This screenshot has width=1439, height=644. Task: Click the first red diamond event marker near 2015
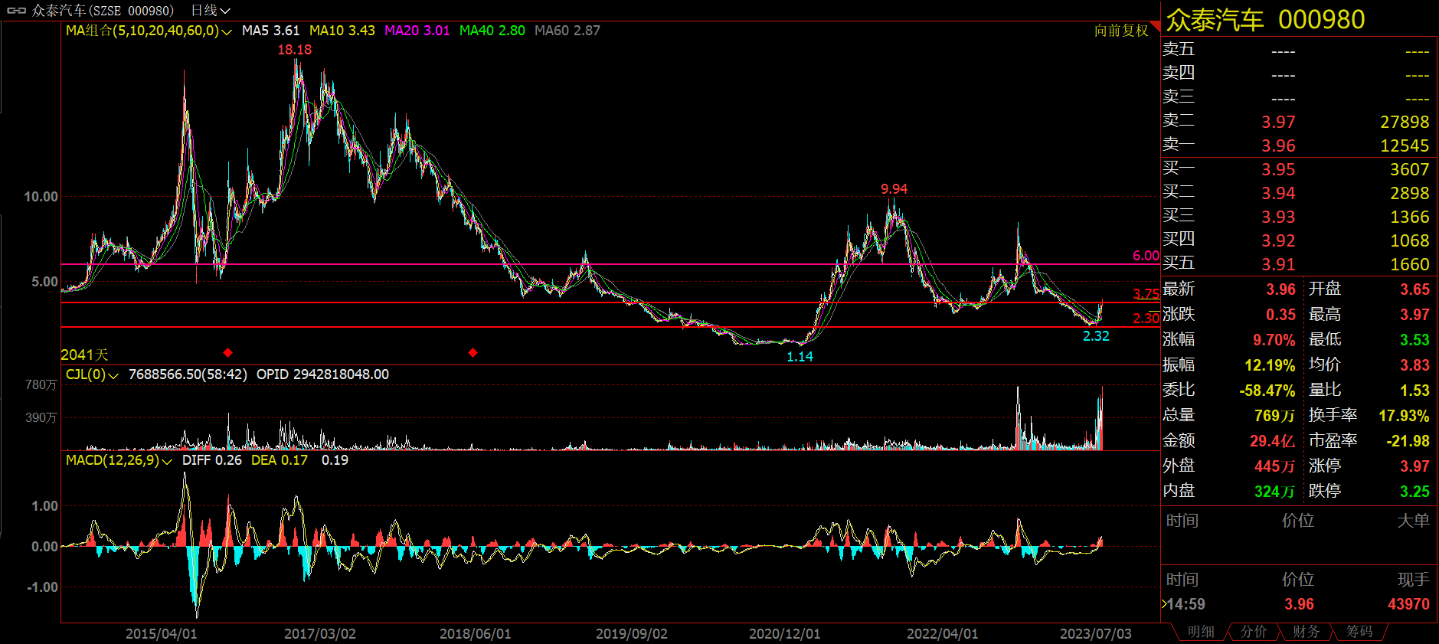[x=227, y=352]
